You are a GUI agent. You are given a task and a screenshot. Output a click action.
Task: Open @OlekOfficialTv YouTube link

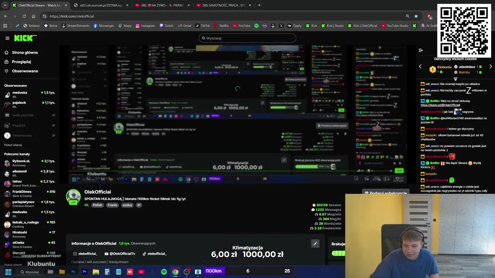click(x=119, y=254)
